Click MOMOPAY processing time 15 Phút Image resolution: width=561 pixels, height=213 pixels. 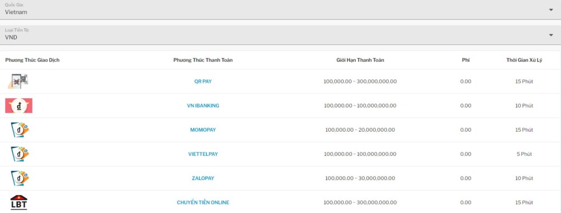524,130
